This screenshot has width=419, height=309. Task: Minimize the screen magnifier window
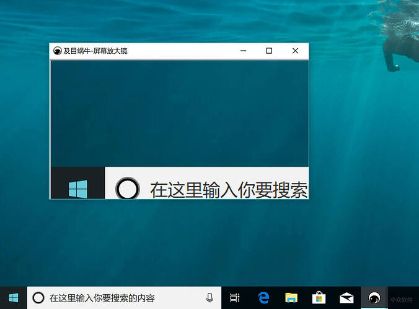pos(243,51)
